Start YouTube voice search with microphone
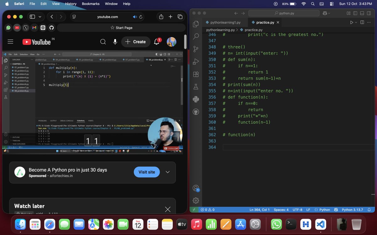 [115, 42]
